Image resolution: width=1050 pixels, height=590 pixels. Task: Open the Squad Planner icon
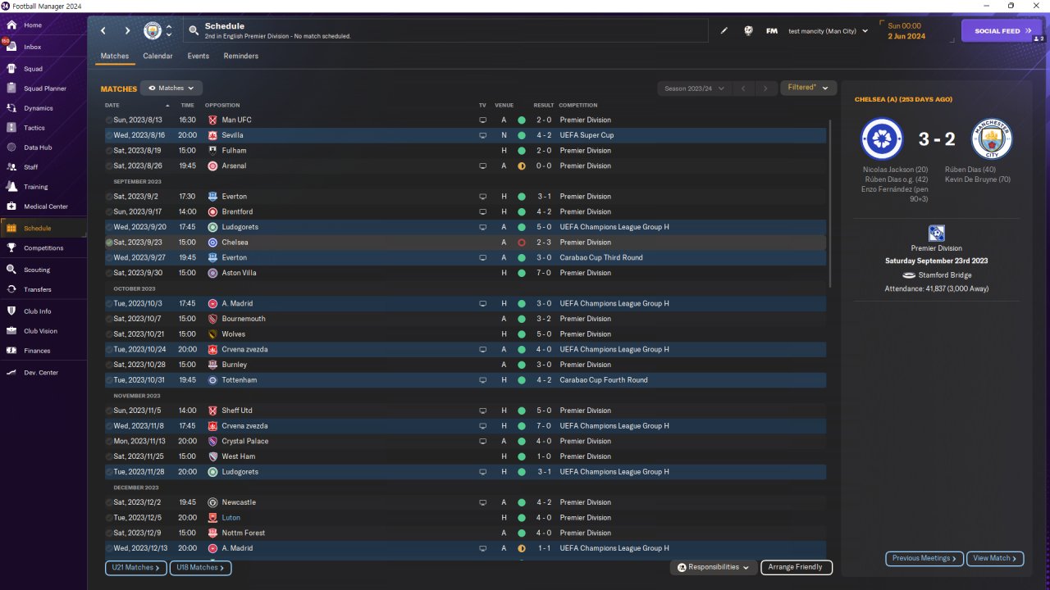pos(11,88)
